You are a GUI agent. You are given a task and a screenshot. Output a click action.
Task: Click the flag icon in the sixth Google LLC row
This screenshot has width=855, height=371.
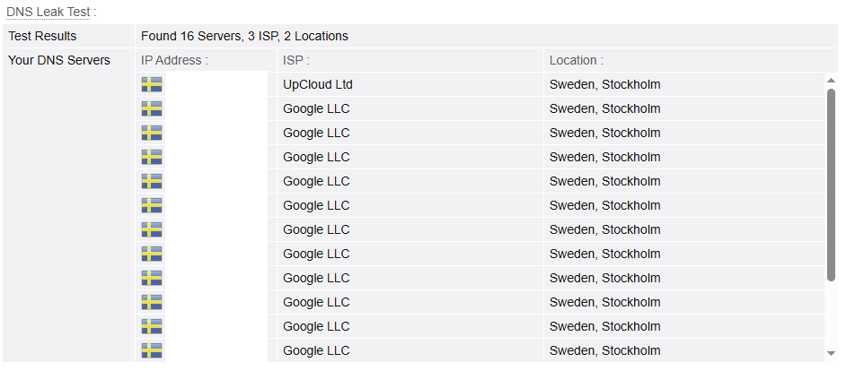[152, 229]
